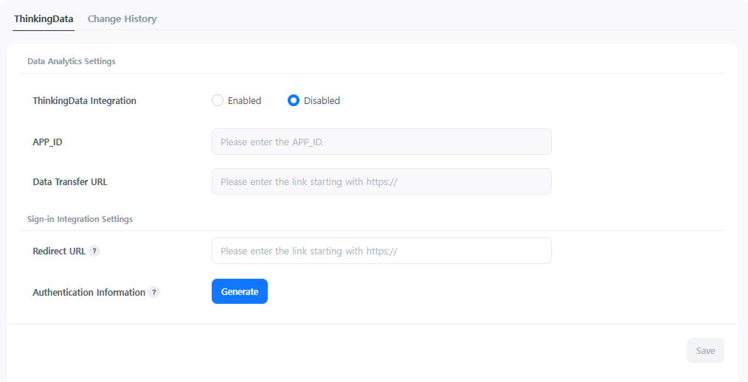Click the "Disabled" option label text
The width and height of the screenshot is (748, 382).
point(322,100)
